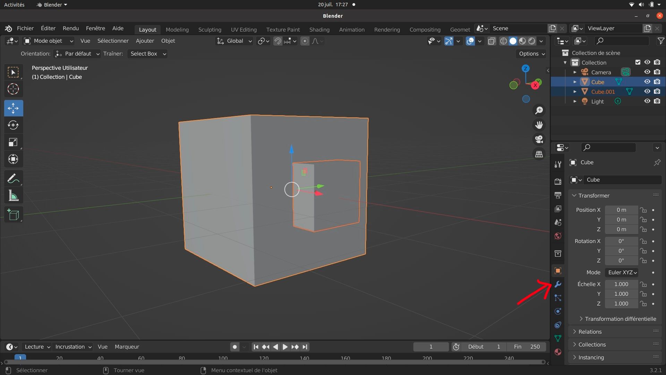Choose the Annotate pencil tool
The width and height of the screenshot is (666, 375).
[x=13, y=178]
